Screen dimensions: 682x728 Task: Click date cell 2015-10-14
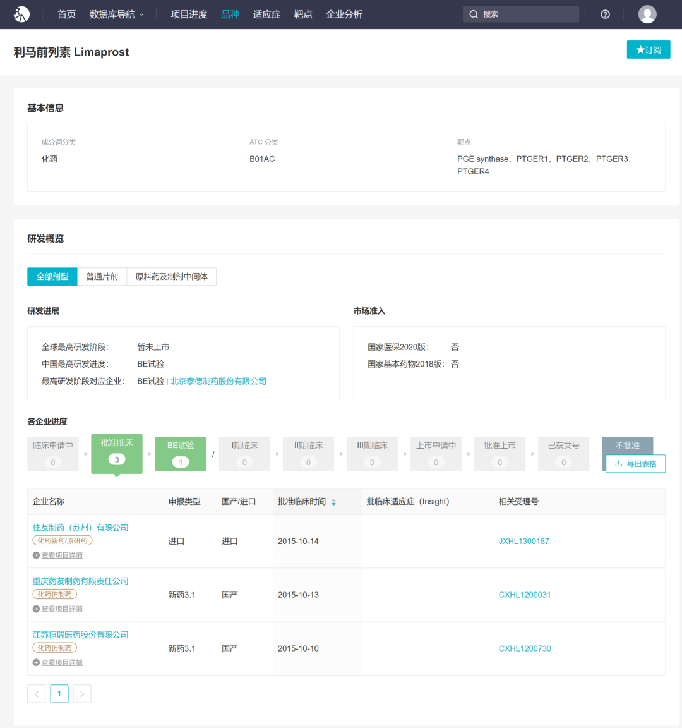click(298, 542)
